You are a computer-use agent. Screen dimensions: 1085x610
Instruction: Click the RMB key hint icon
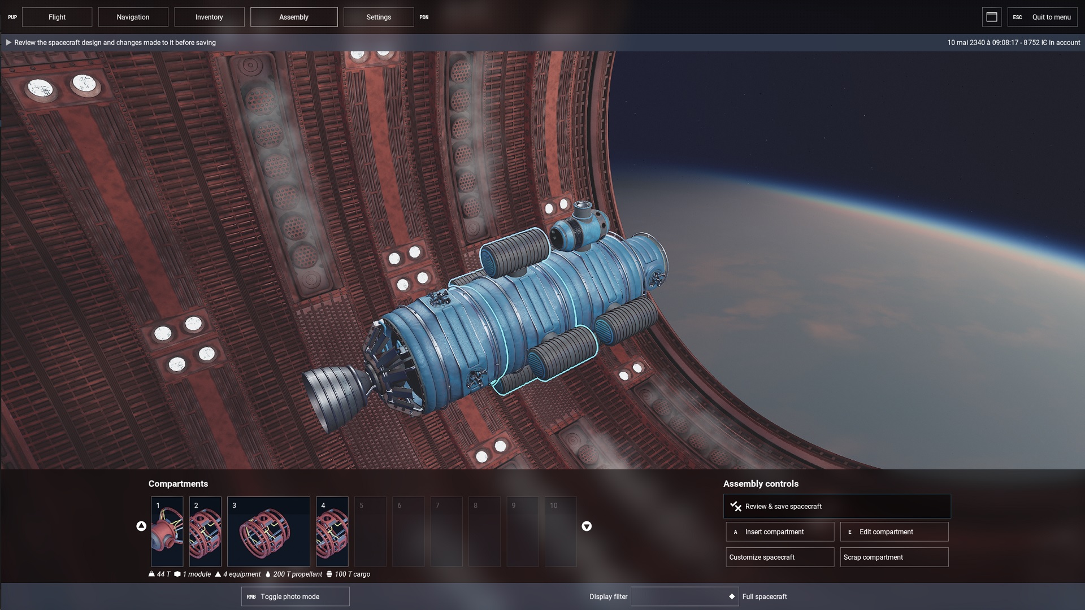(x=251, y=596)
